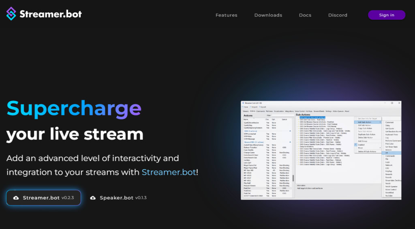Click the "your live stream" heading text
The height and width of the screenshot is (229, 415).
coord(75,134)
